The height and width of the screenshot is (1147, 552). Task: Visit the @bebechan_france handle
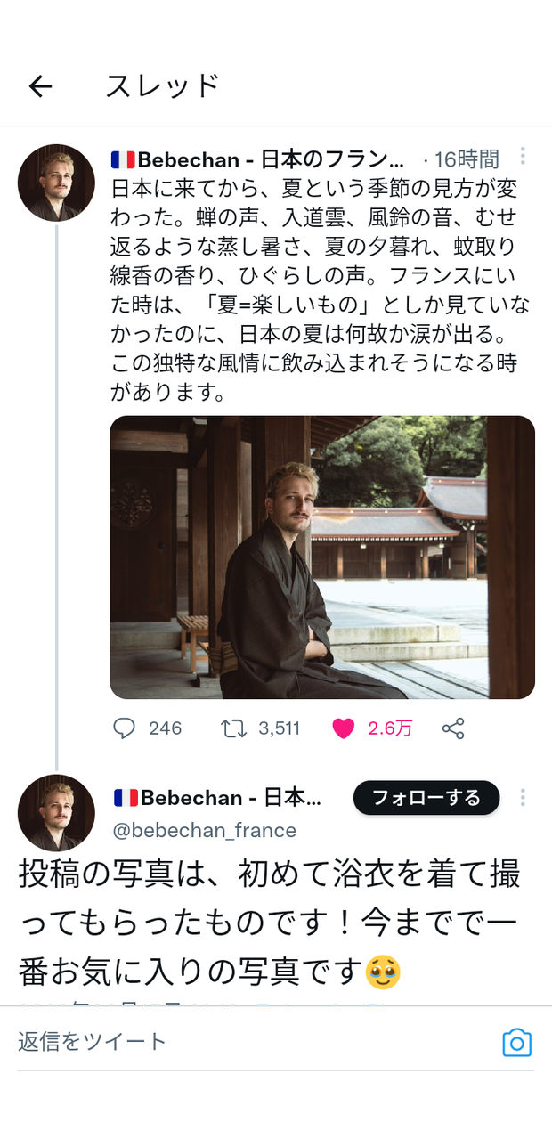205,830
